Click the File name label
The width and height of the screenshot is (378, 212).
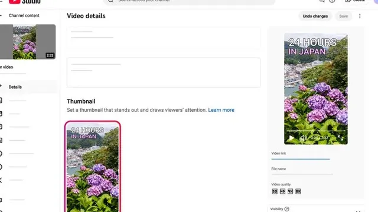coord(278,169)
